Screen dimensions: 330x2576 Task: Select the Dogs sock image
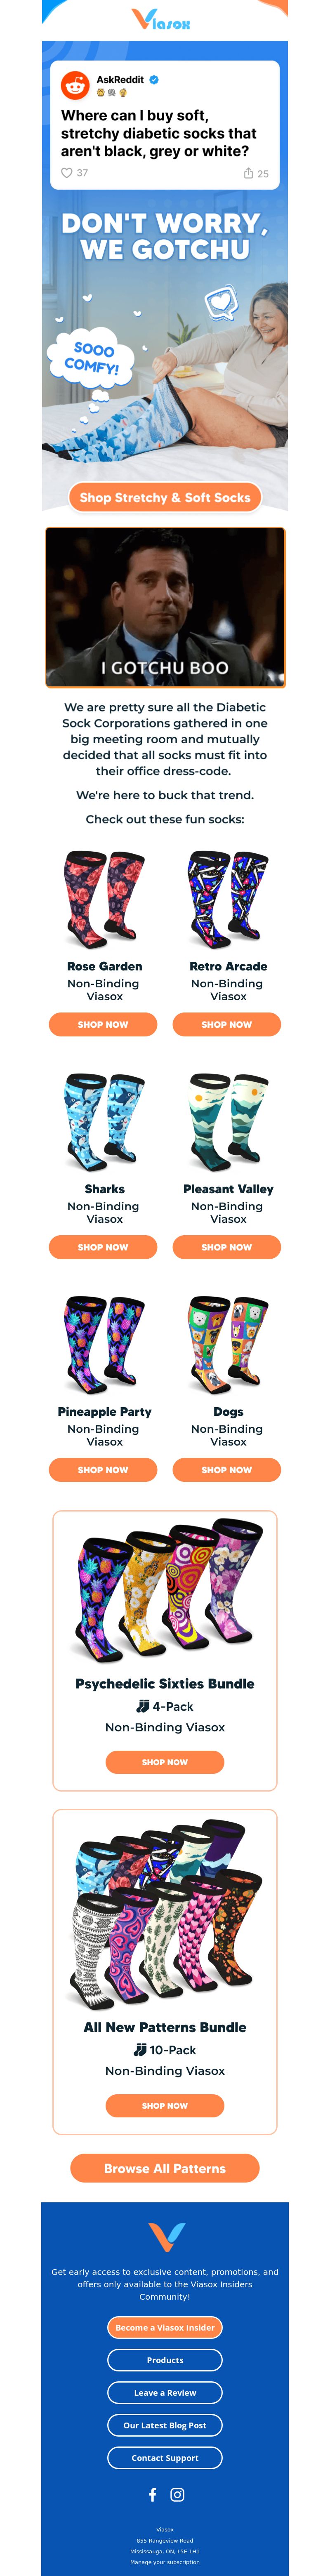[x=228, y=1345]
